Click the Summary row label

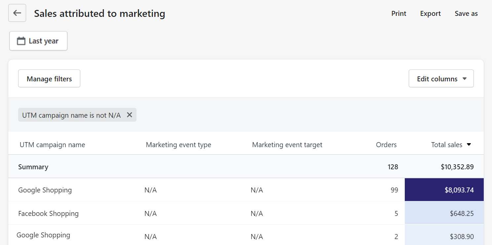(33, 167)
